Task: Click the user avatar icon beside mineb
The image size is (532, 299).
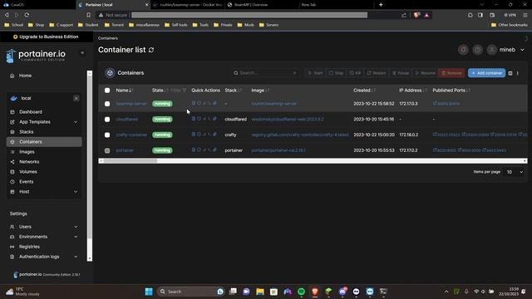Action: (x=491, y=50)
